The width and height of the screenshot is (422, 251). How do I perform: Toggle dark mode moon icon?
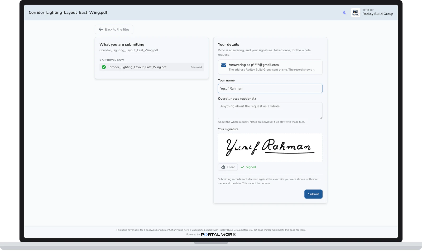pos(345,12)
